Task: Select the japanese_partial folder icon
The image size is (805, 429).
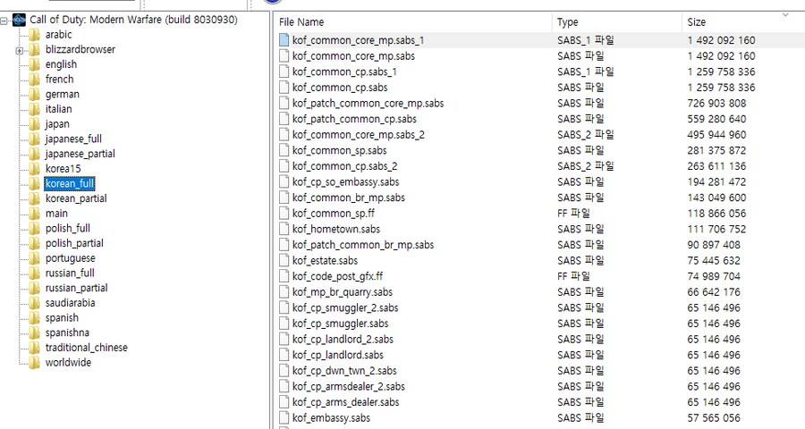Action: tap(34, 154)
